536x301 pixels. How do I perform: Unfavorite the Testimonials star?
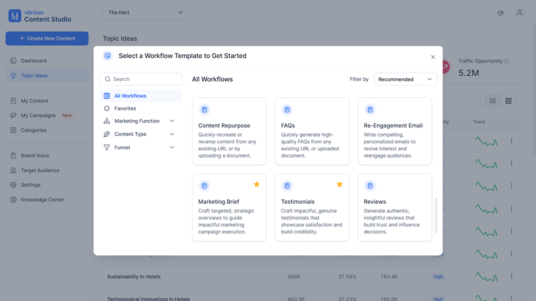(x=339, y=185)
